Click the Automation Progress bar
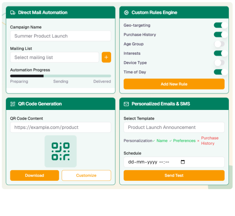The height and width of the screenshot is (216, 235). 61,76
